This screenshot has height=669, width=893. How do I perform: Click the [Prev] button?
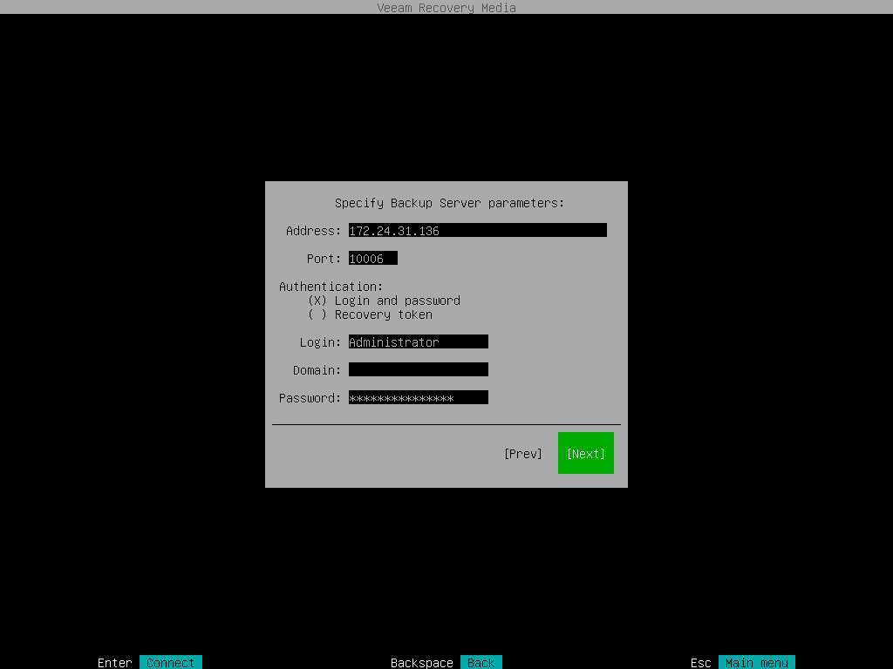tap(523, 453)
